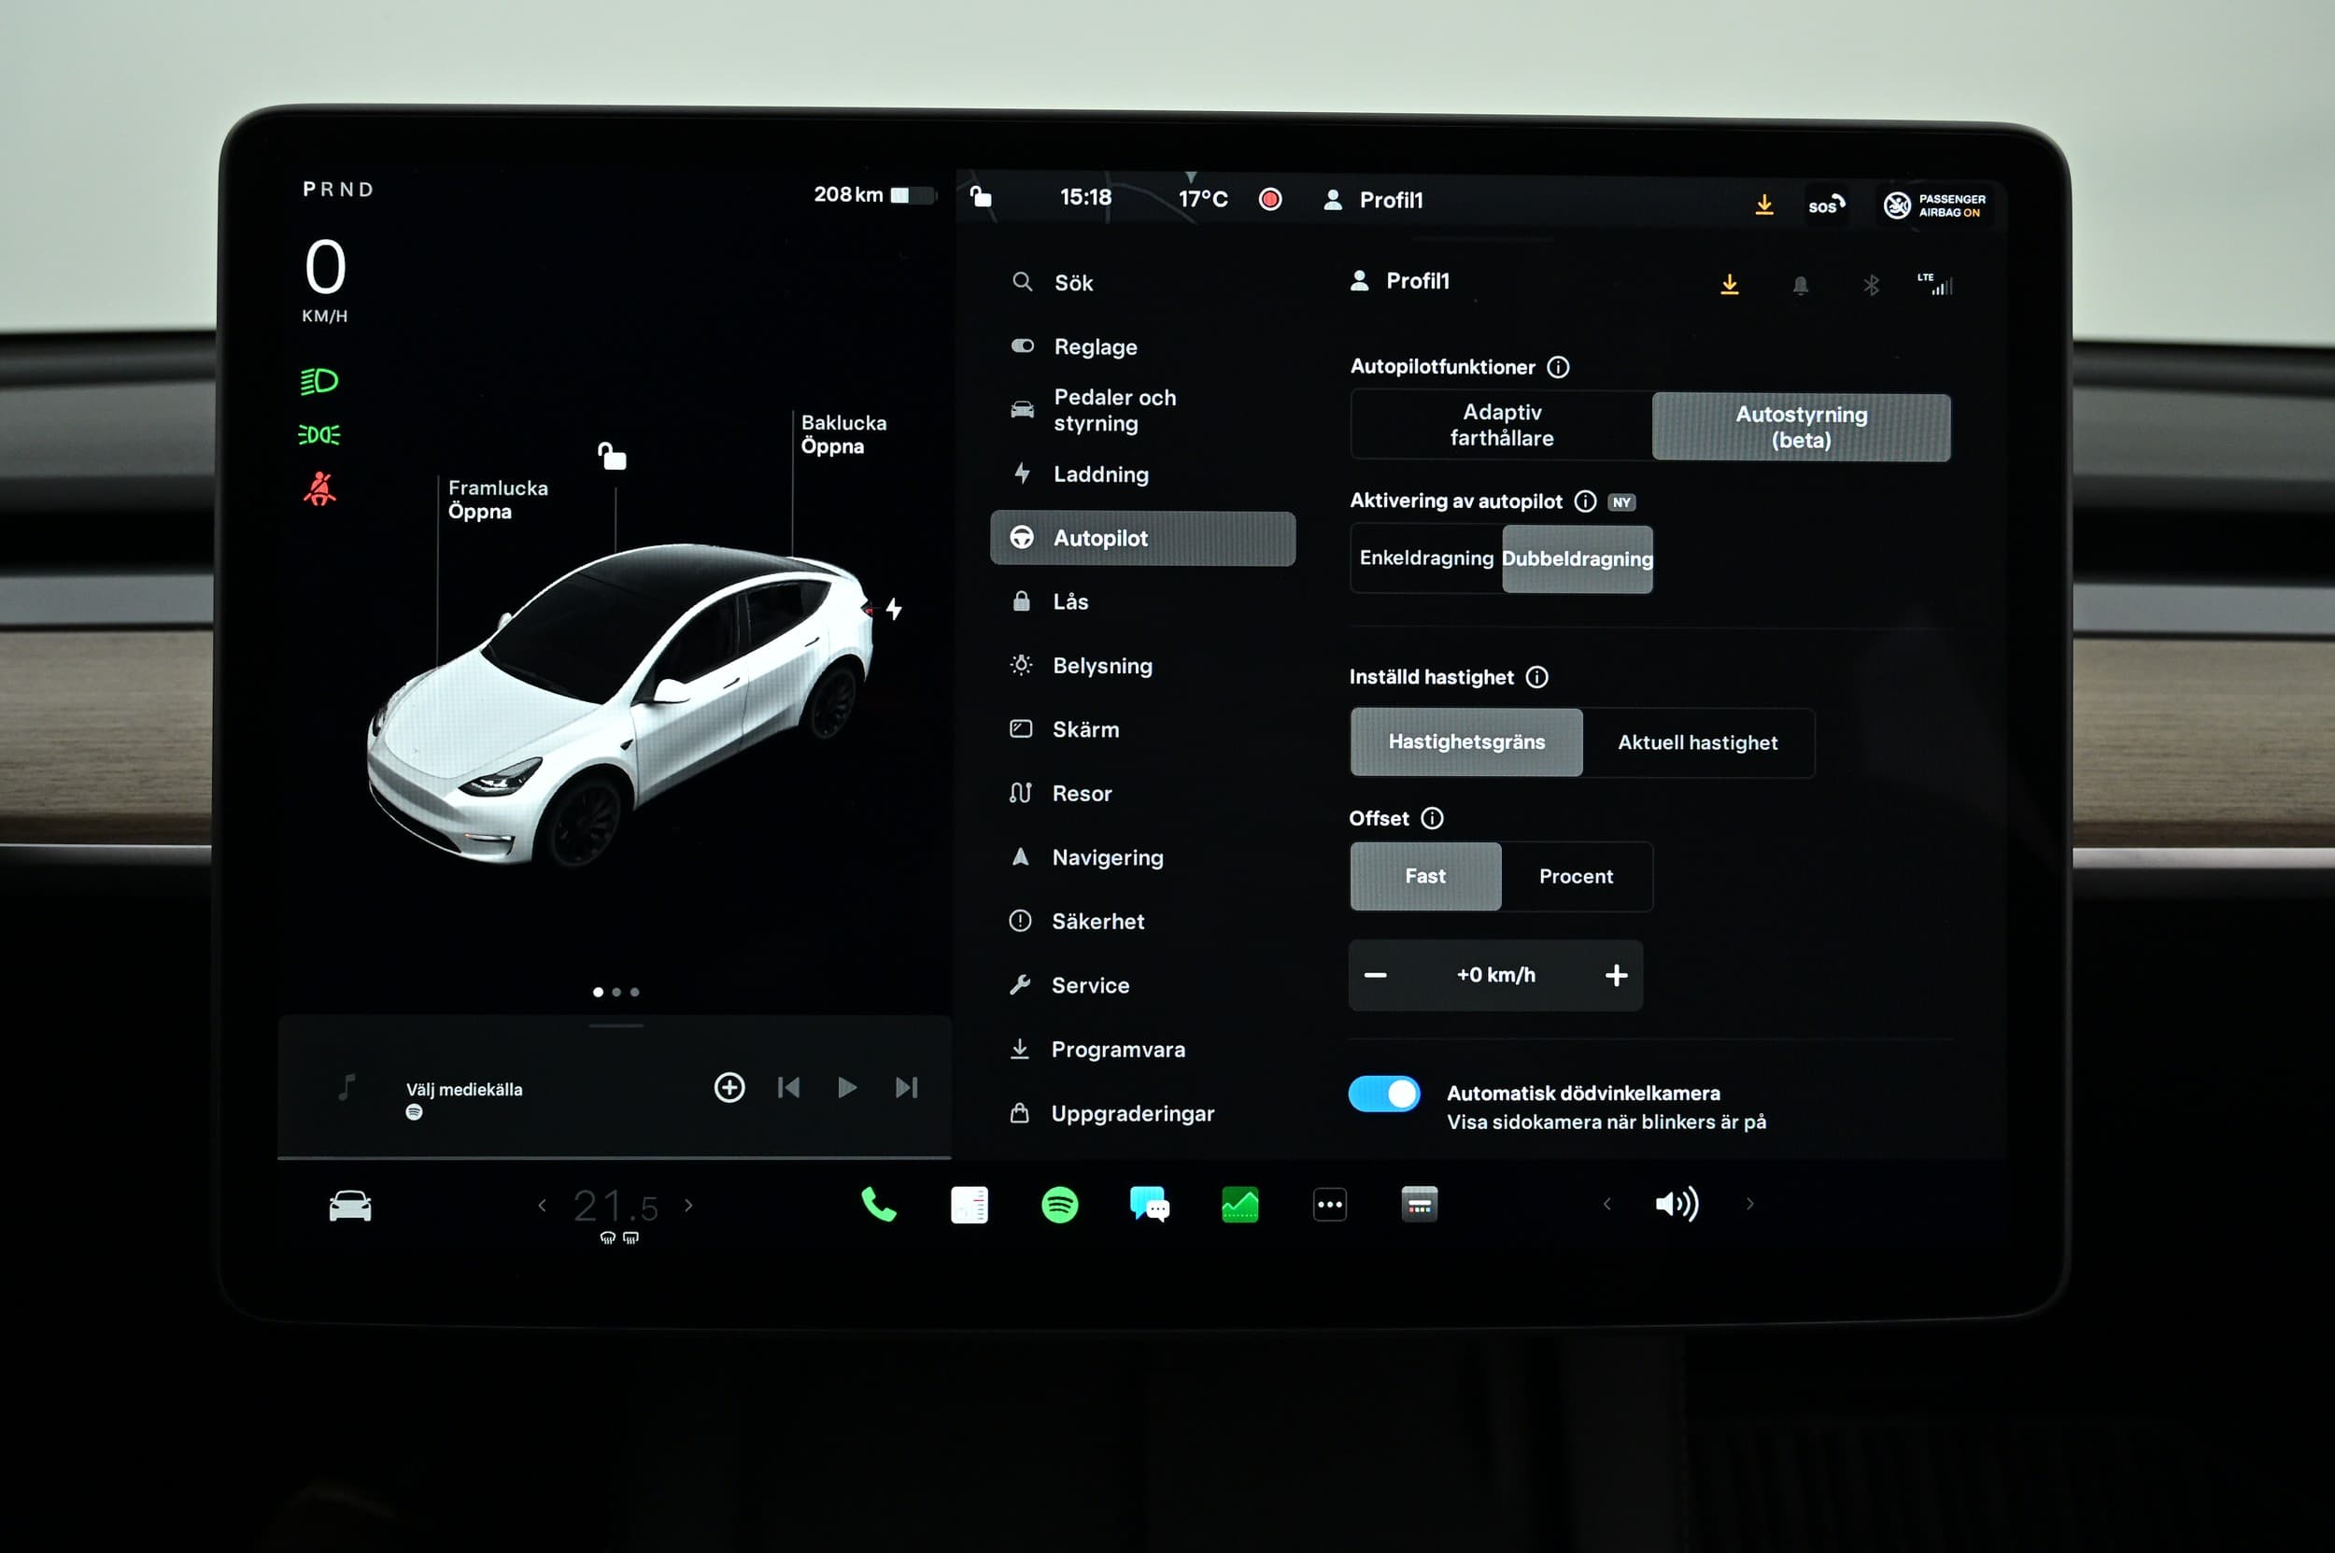Viewport: 2335px width, 1553px height.
Task: Tap the car controls icon in dock
Action: click(349, 1206)
